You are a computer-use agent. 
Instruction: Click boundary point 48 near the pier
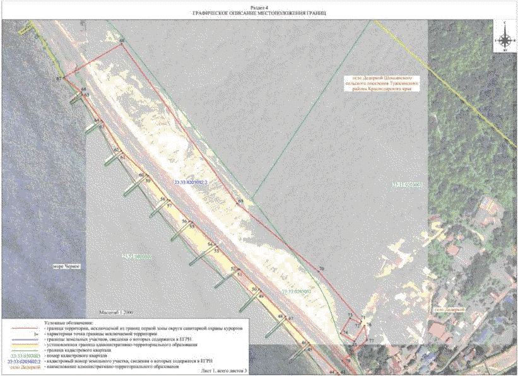click(x=280, y=315)
